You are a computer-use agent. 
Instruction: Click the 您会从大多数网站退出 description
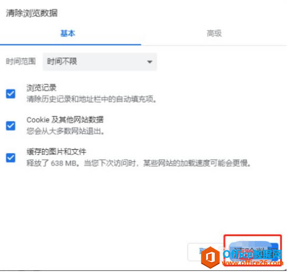click(65, 131)
